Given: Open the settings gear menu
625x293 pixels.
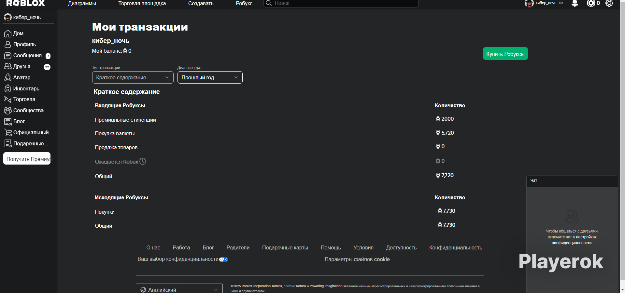Looking at the screenshot, I should [x=609, y=3].
